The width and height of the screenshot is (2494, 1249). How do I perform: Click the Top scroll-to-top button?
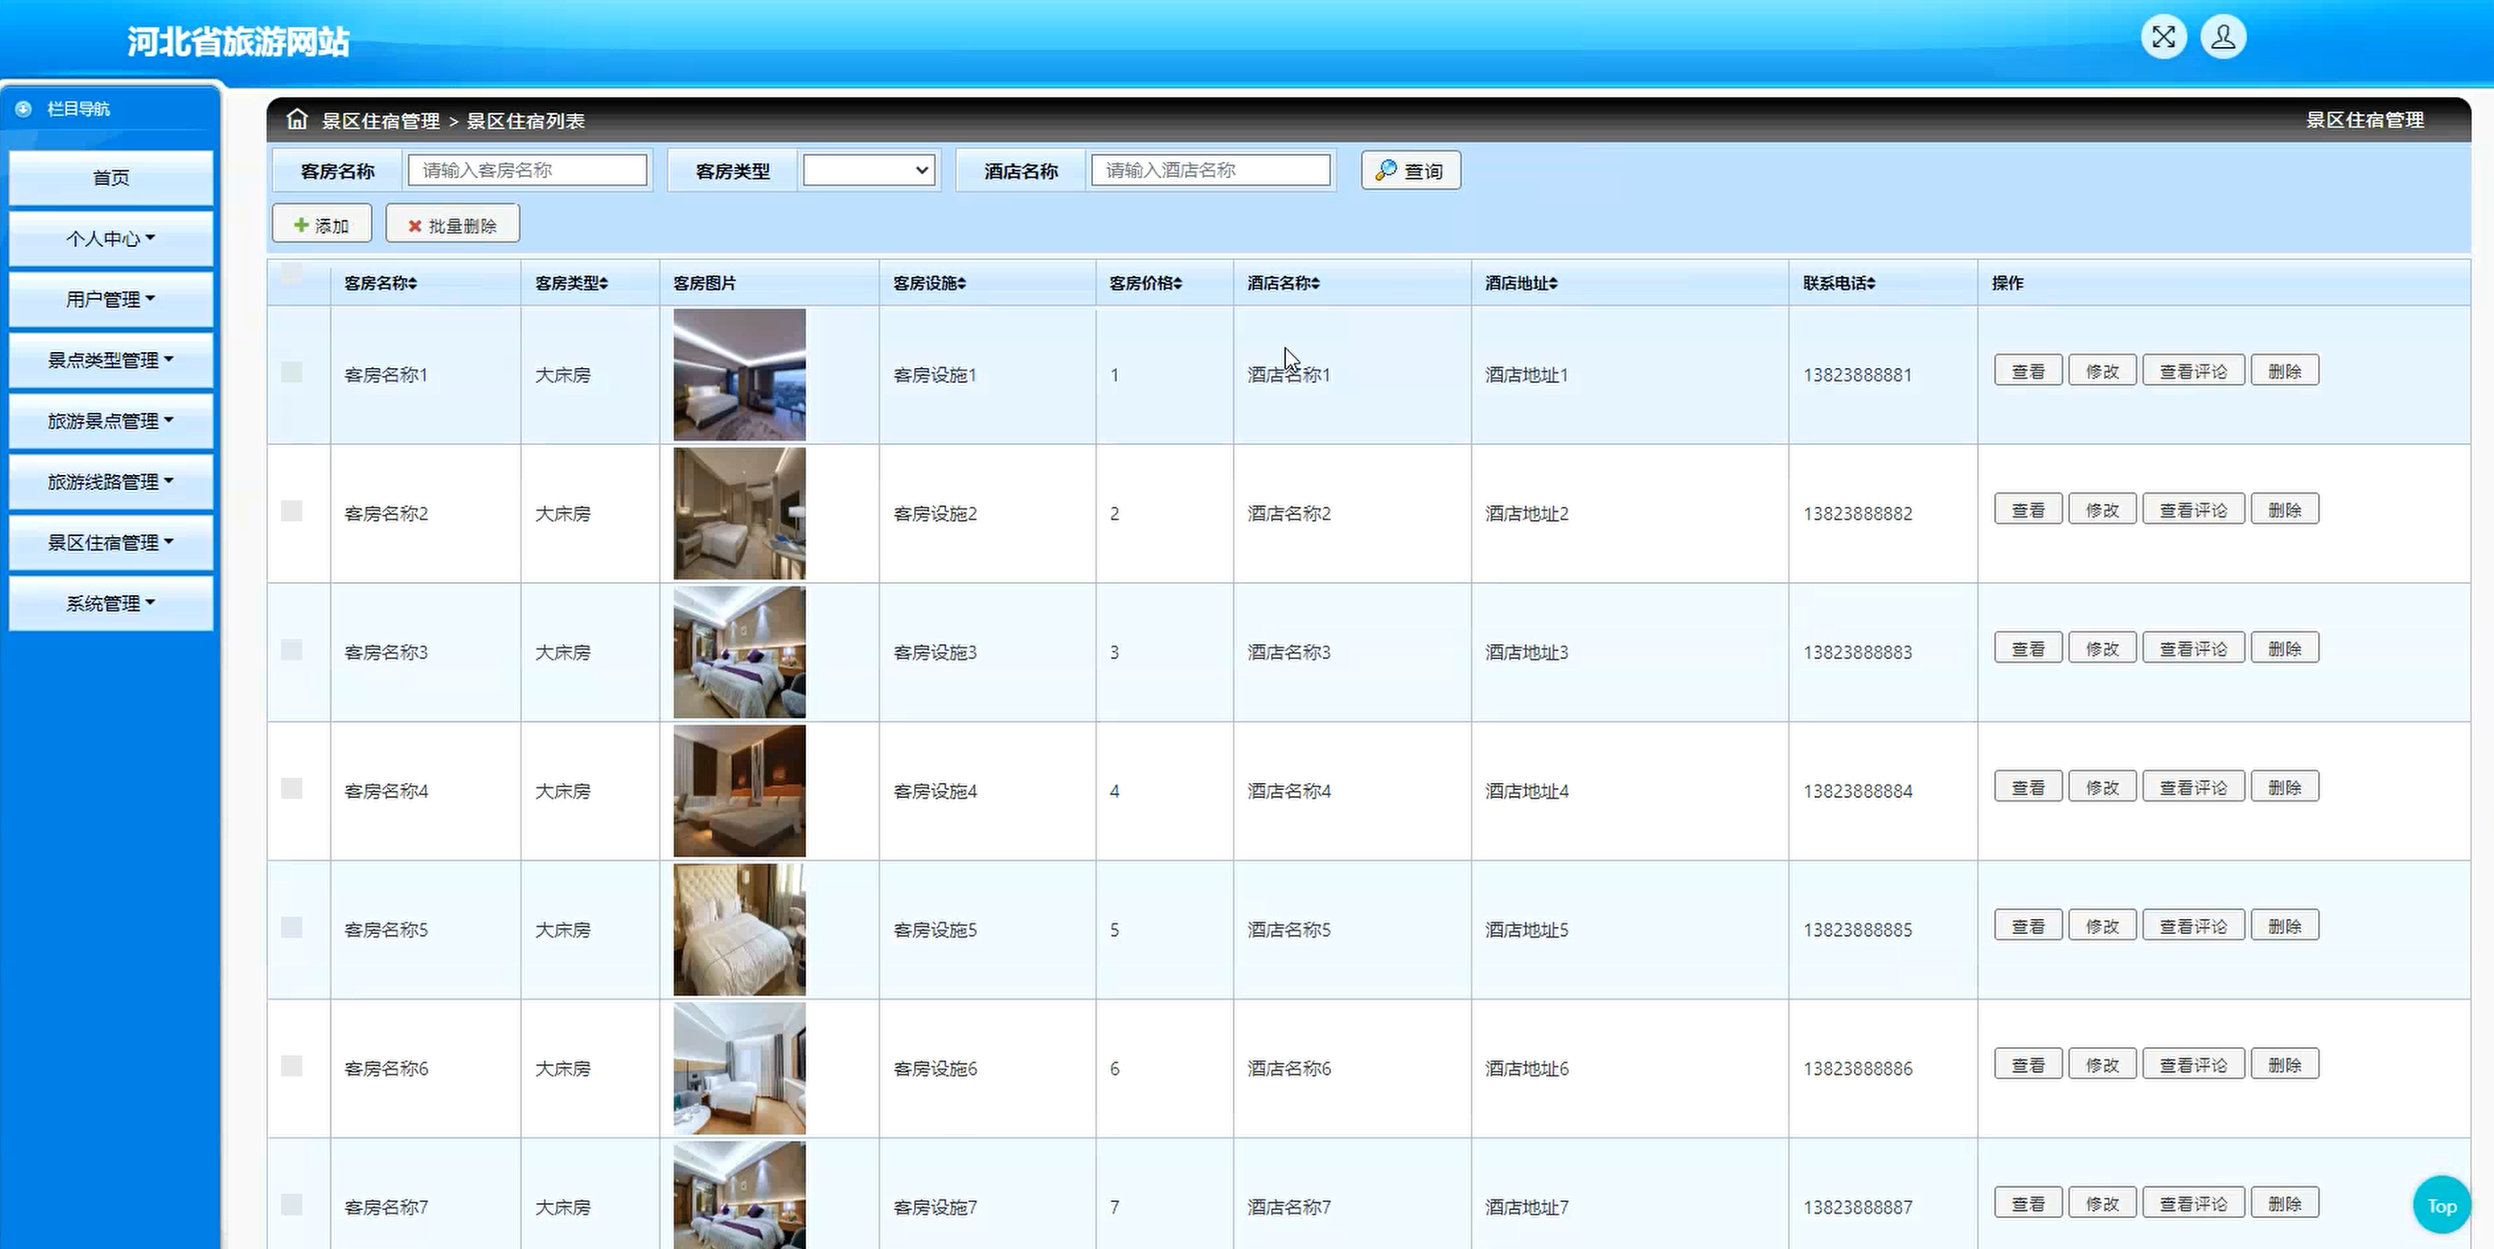[2441, 1206]
